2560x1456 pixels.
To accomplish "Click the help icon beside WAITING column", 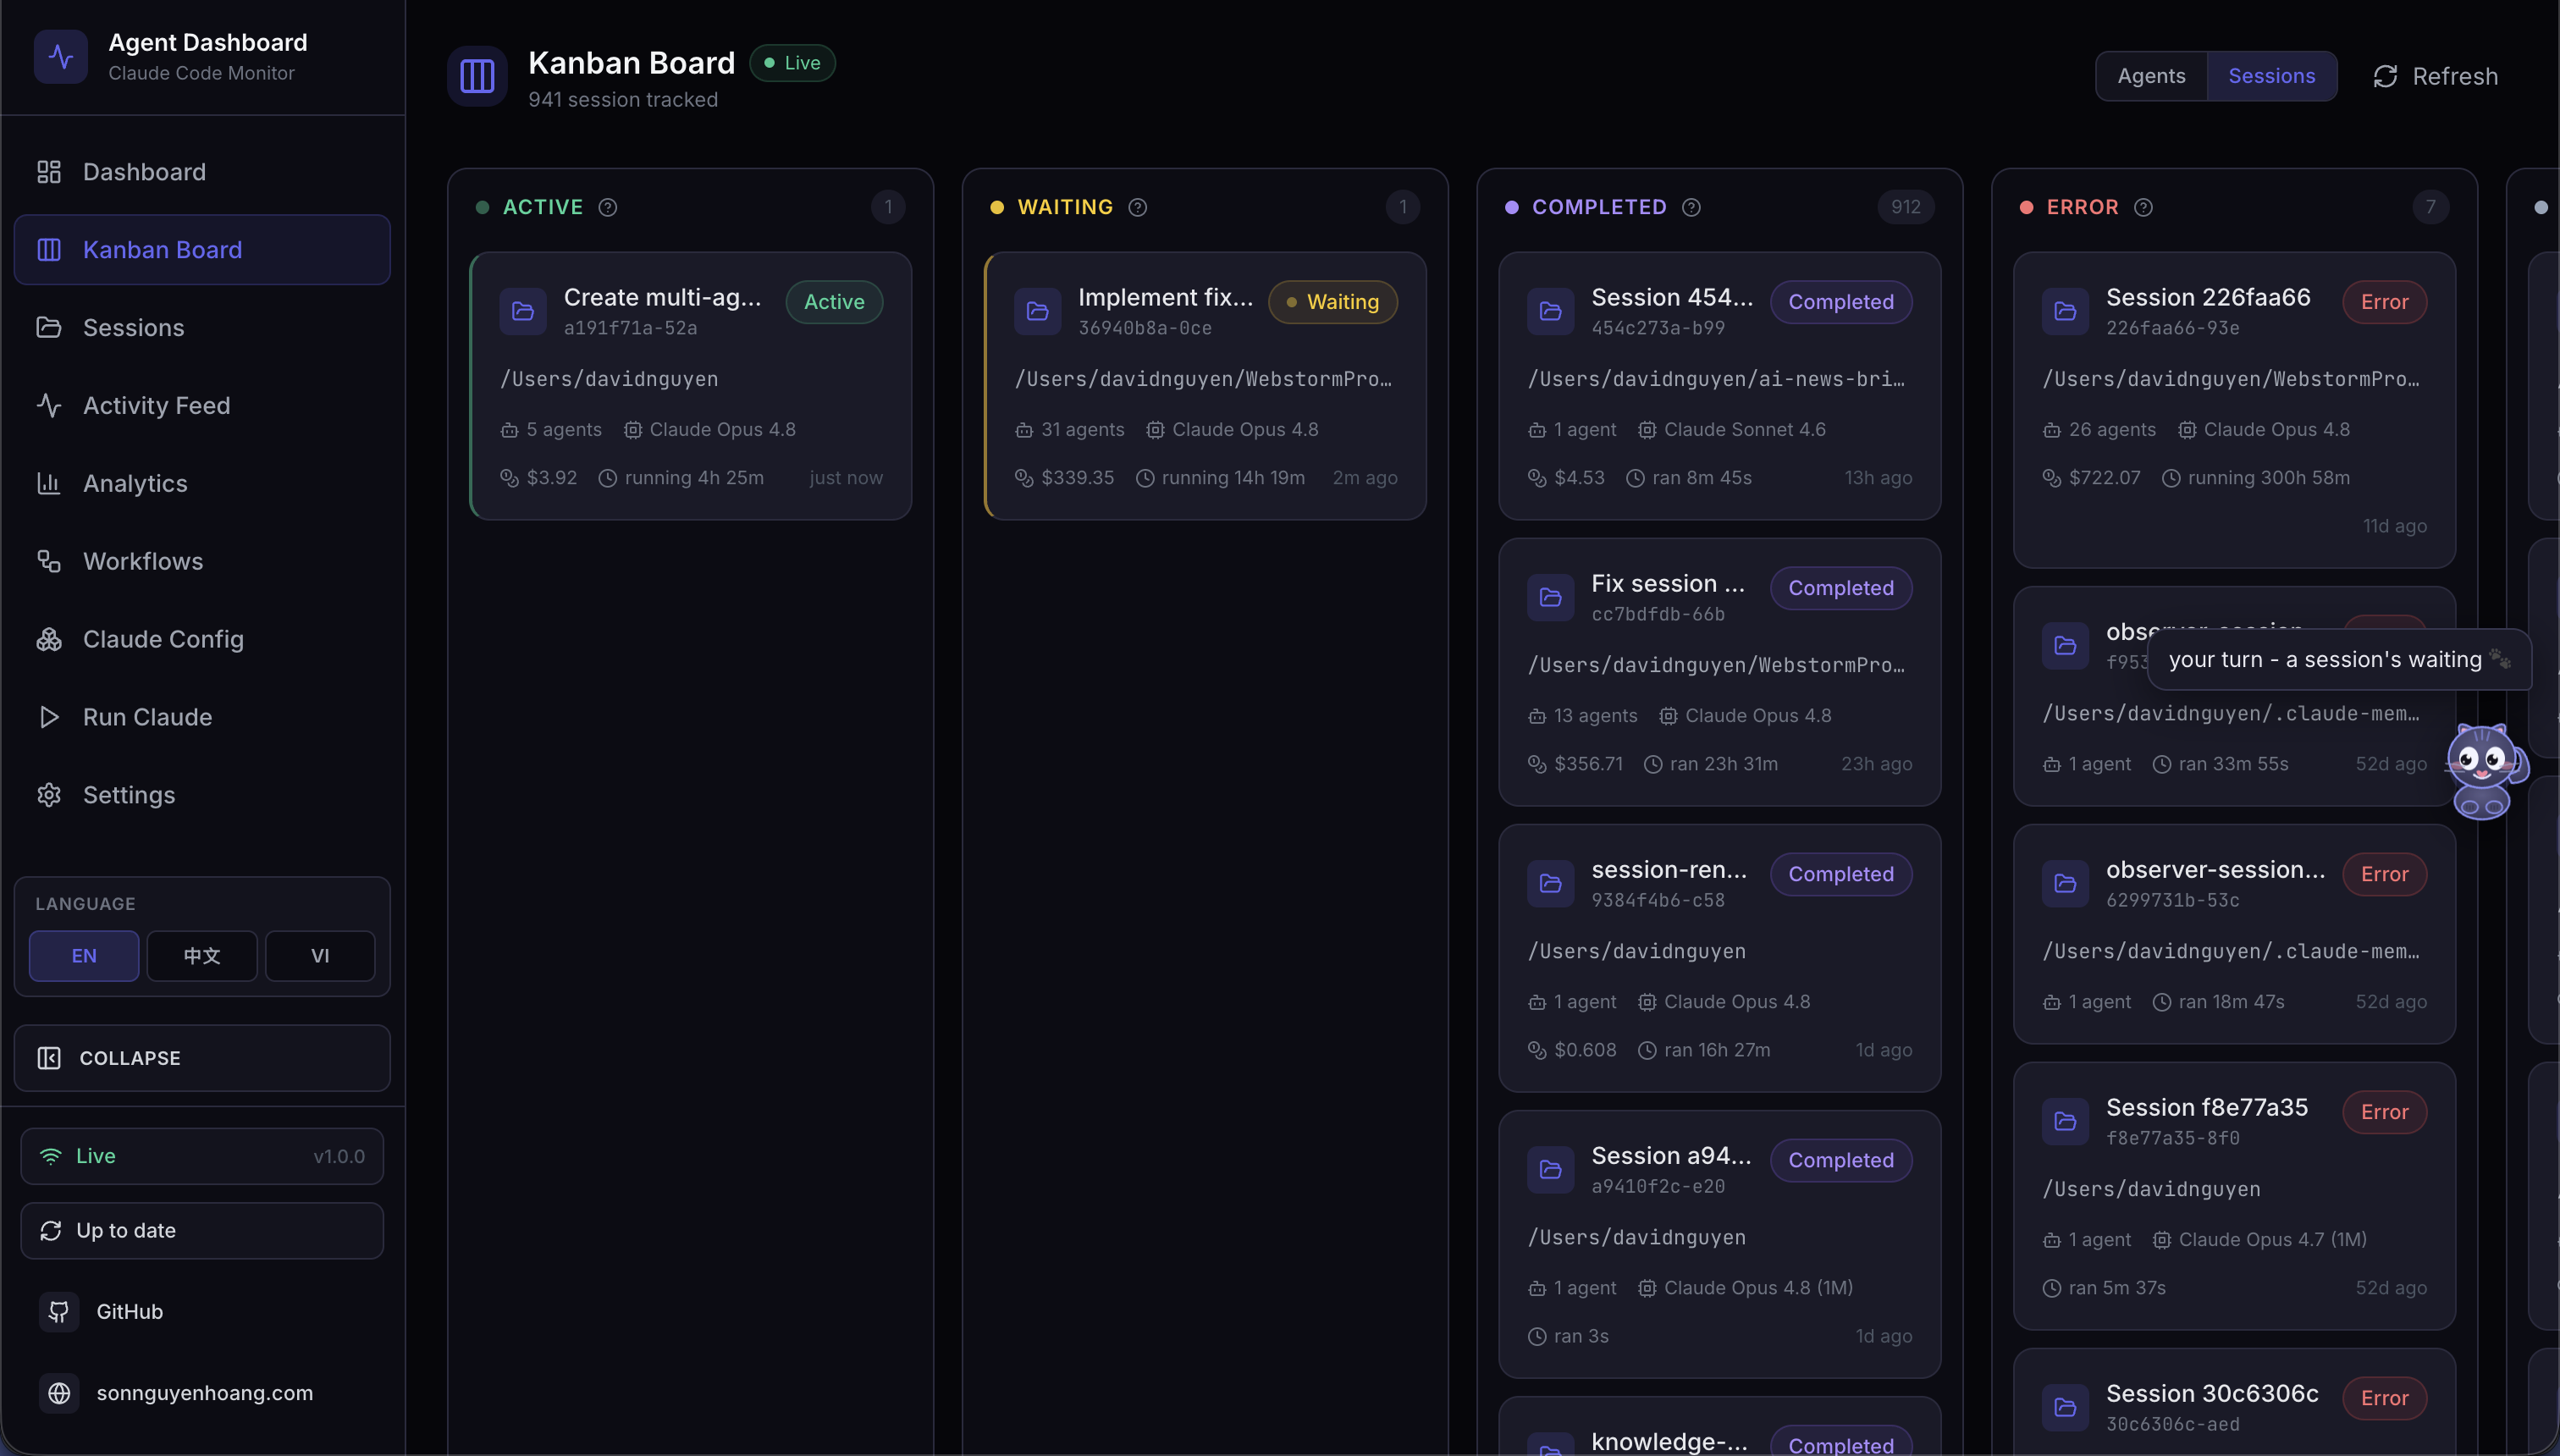I will [x=1138, y=207].
